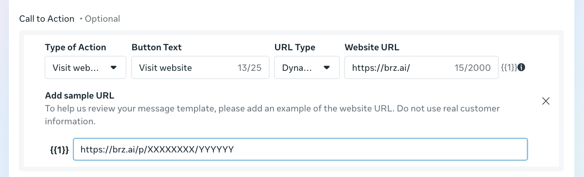584x177 pixels.
Task: Click into the Button Text field
Action: coord(200,67)
